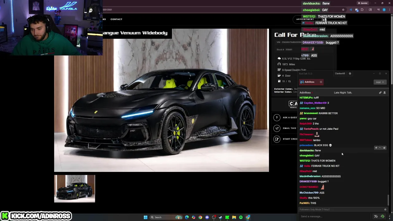393x221 pixels.
Task: Open File Explorer from taskbar
Action: click(234, 217)
